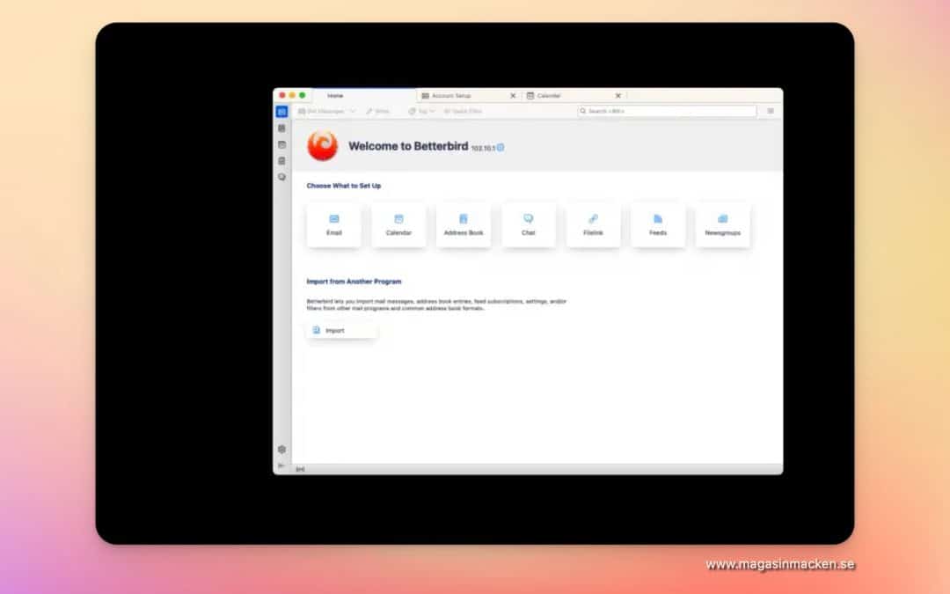Open Settings via the sidebar gear icon
The width and height of the screenshot is (950, 594).
click(281, 450)
